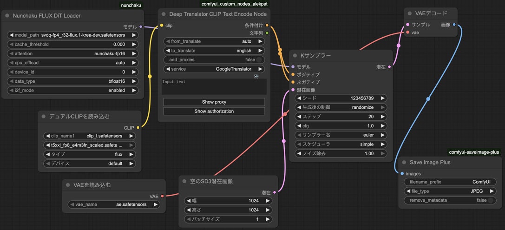Adjust the cache_threshold 0.000 field

point(72,45)
